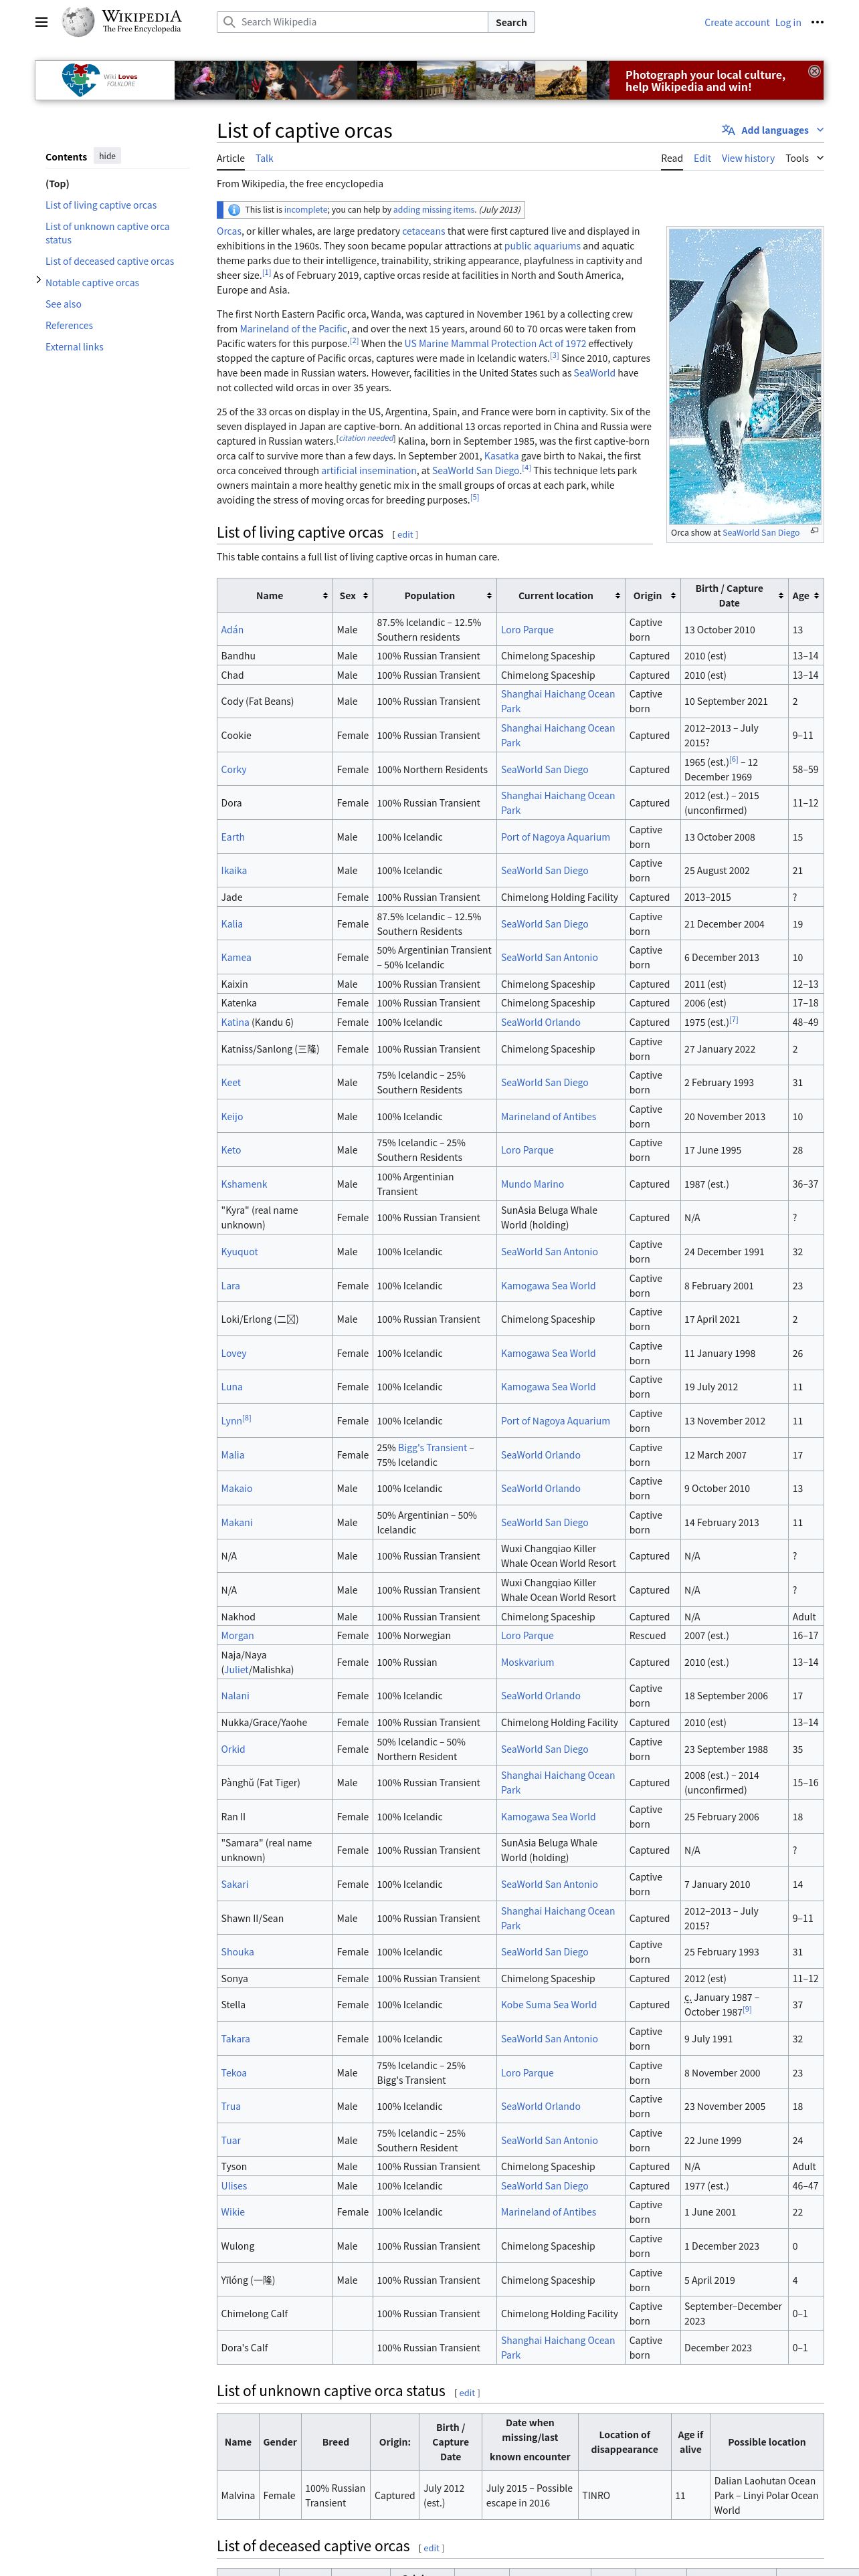The height and width of the screenshot is (2576, 859).
Task: Go to List of deceased captive orcas in contents
Action: tap(109, 261)
